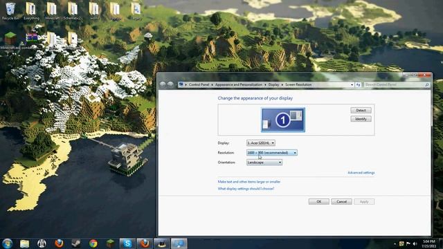Open the round white-striped taskbar icon
Image resolution: width=443 pixels, height=249 pixels.
coord(42,243)
